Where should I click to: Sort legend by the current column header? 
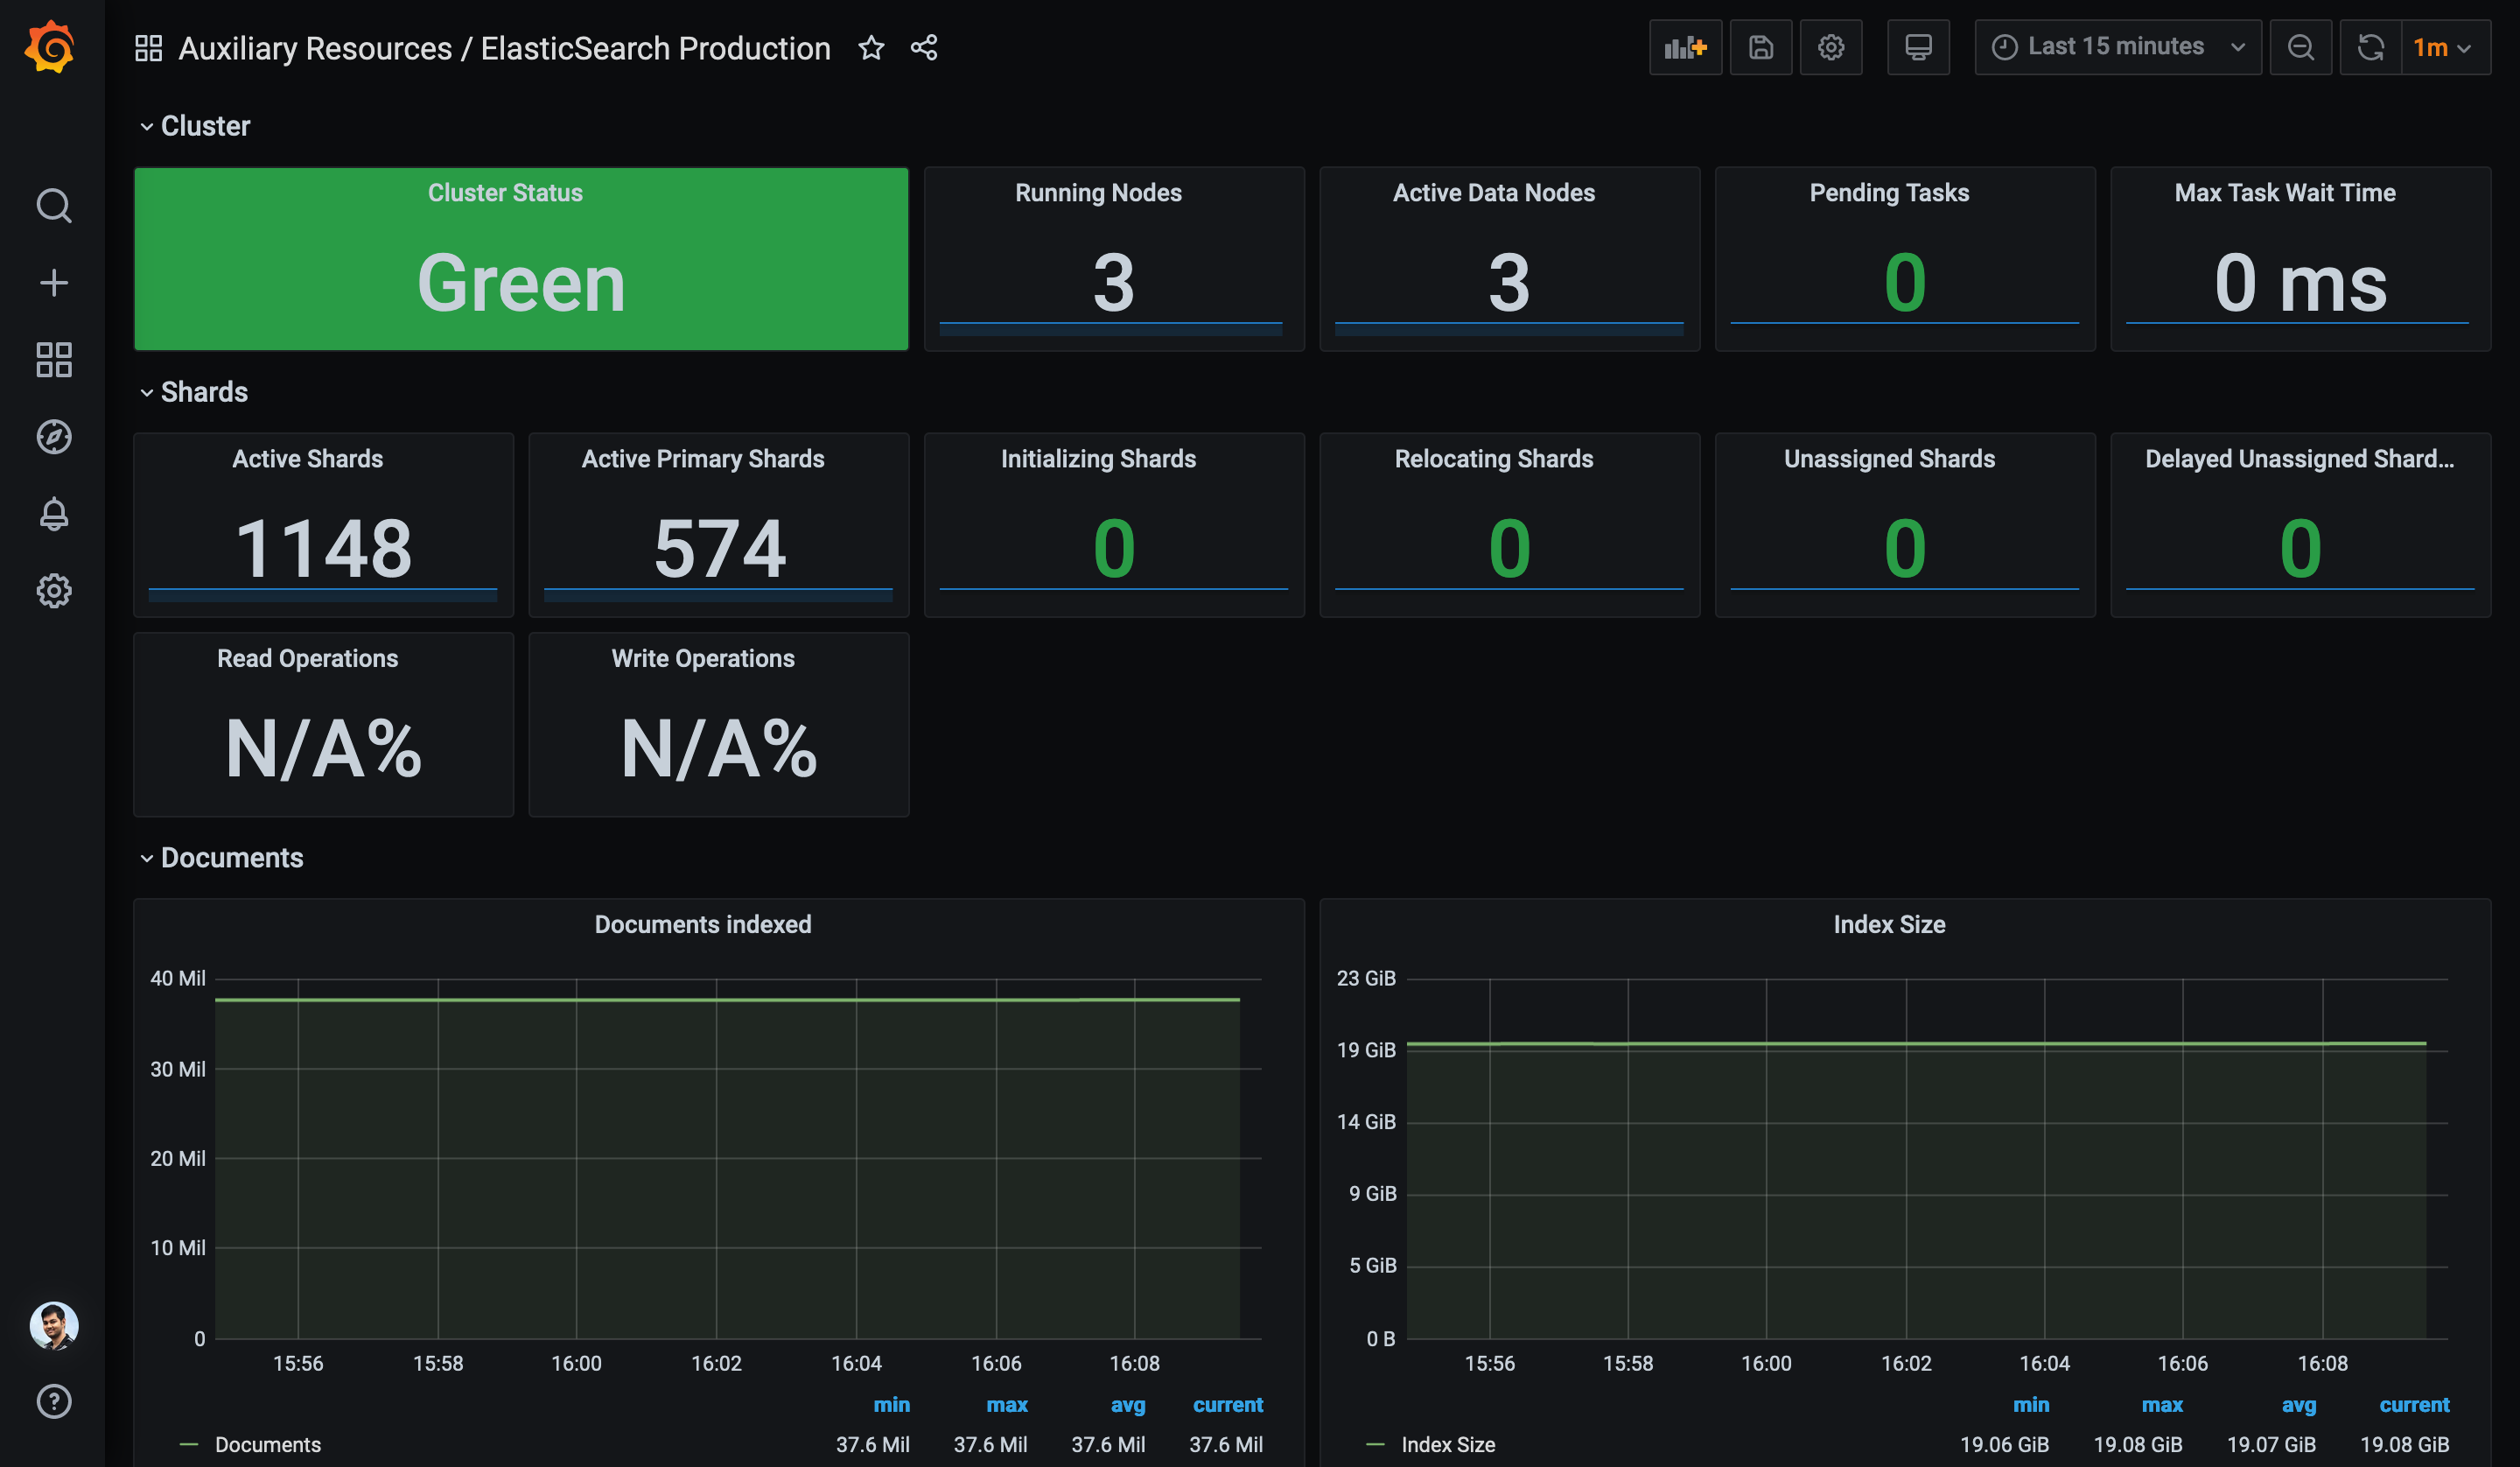click(x=1227, y=1405)
